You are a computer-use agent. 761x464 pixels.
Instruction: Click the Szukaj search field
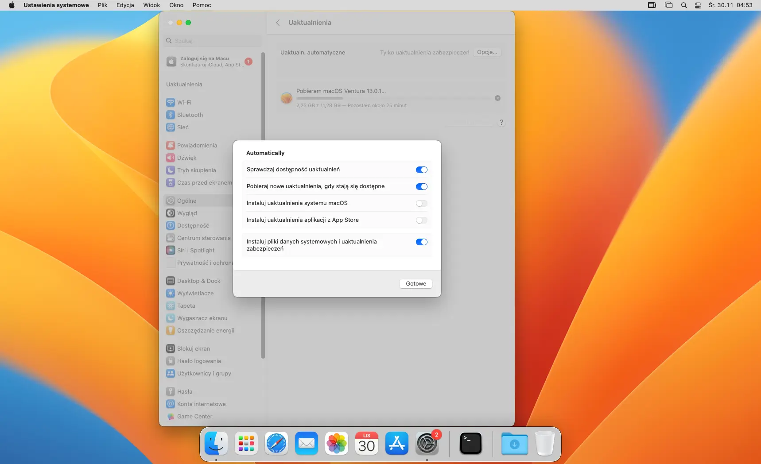click(213, 41)
